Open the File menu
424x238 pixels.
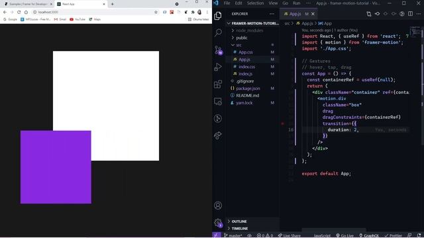(227, 3)
